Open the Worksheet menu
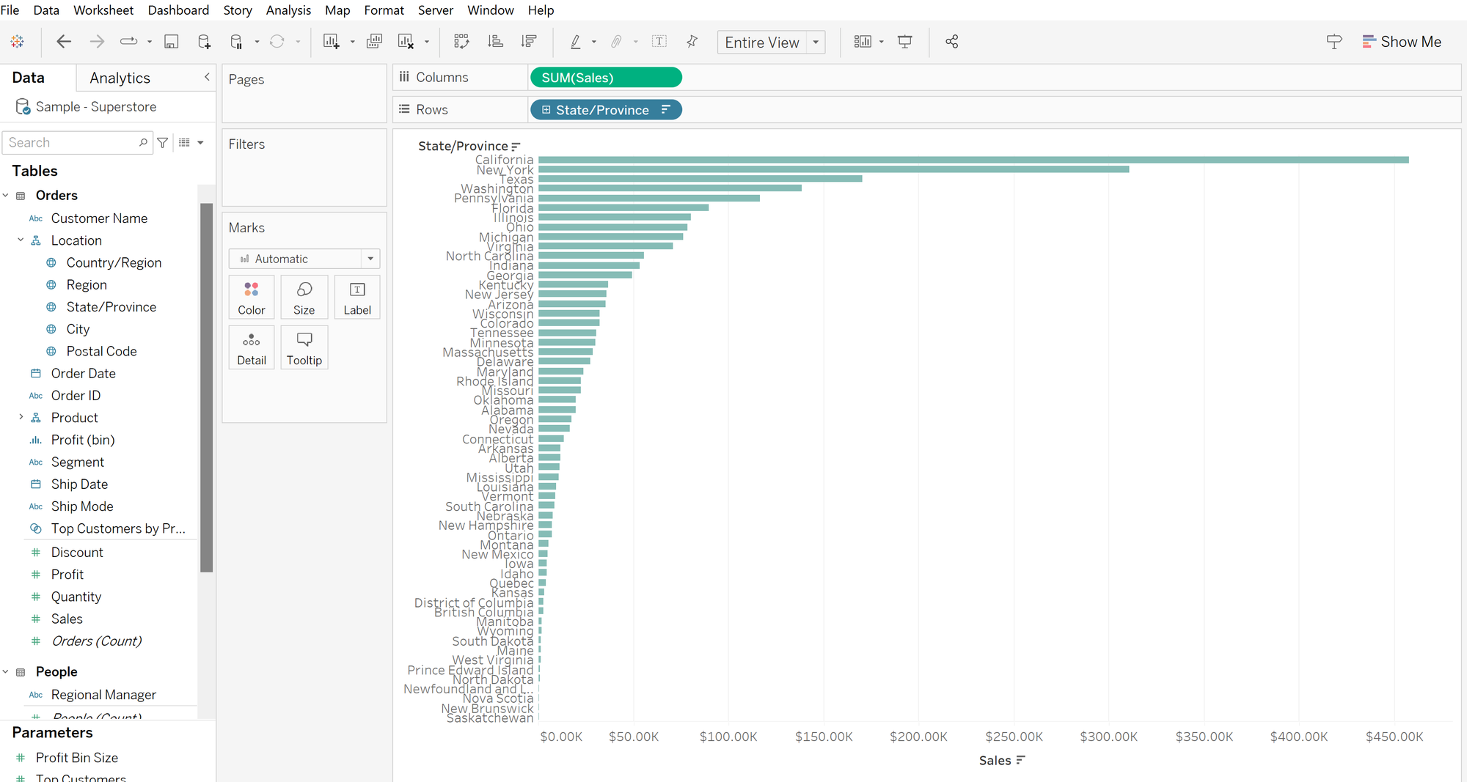Screen dimensions: 1467x782 (103, 10)
